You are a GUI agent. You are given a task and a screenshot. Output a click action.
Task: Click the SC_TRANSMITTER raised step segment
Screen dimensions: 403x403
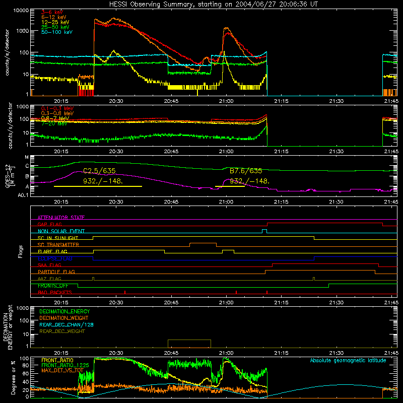click(203, 243)
